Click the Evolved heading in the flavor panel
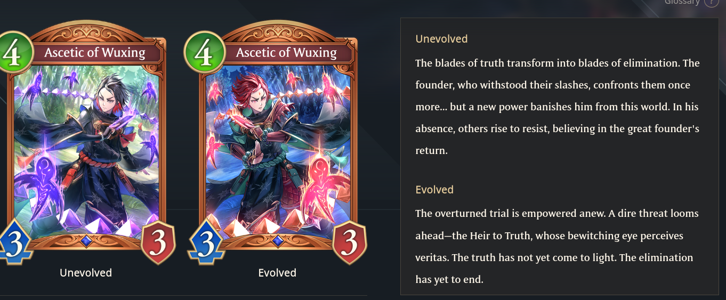The height and width of the screenshot is (300, 726). click(x=434, y=190)
